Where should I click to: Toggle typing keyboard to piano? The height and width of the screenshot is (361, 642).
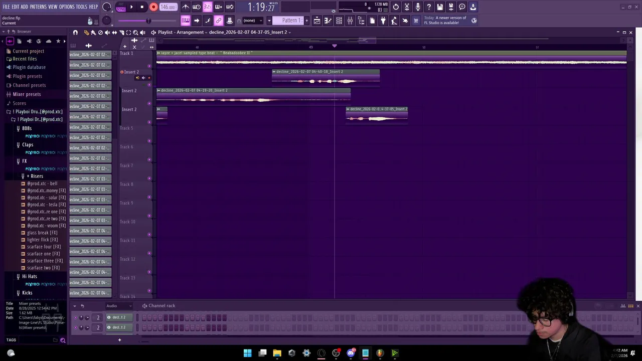(x=186, y=21)
